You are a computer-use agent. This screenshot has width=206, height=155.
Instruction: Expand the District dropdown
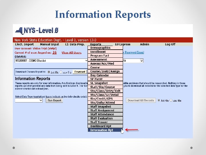click(x=51, y=61)
